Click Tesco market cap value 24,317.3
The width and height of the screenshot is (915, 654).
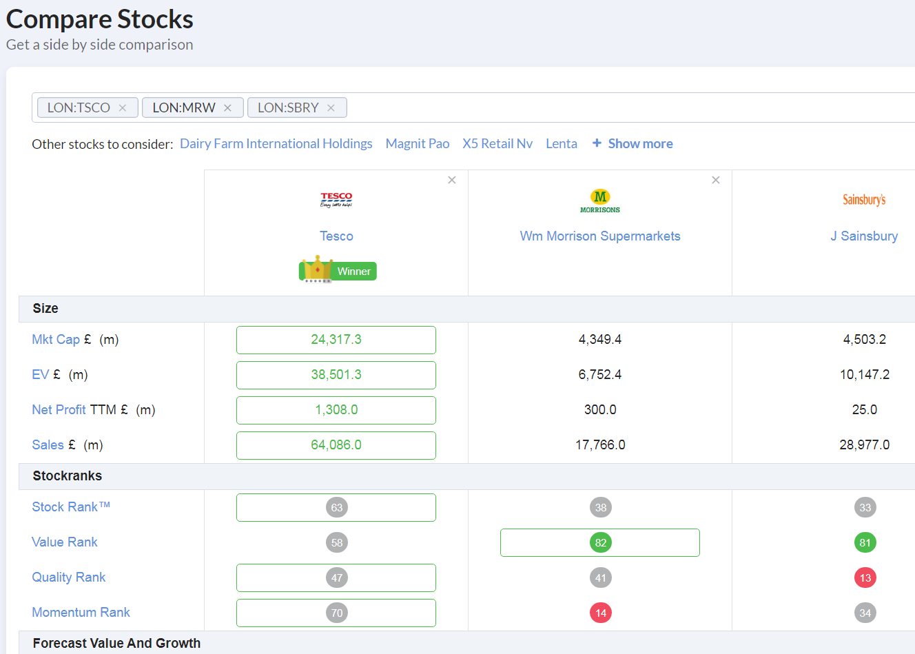coord(336,340)
